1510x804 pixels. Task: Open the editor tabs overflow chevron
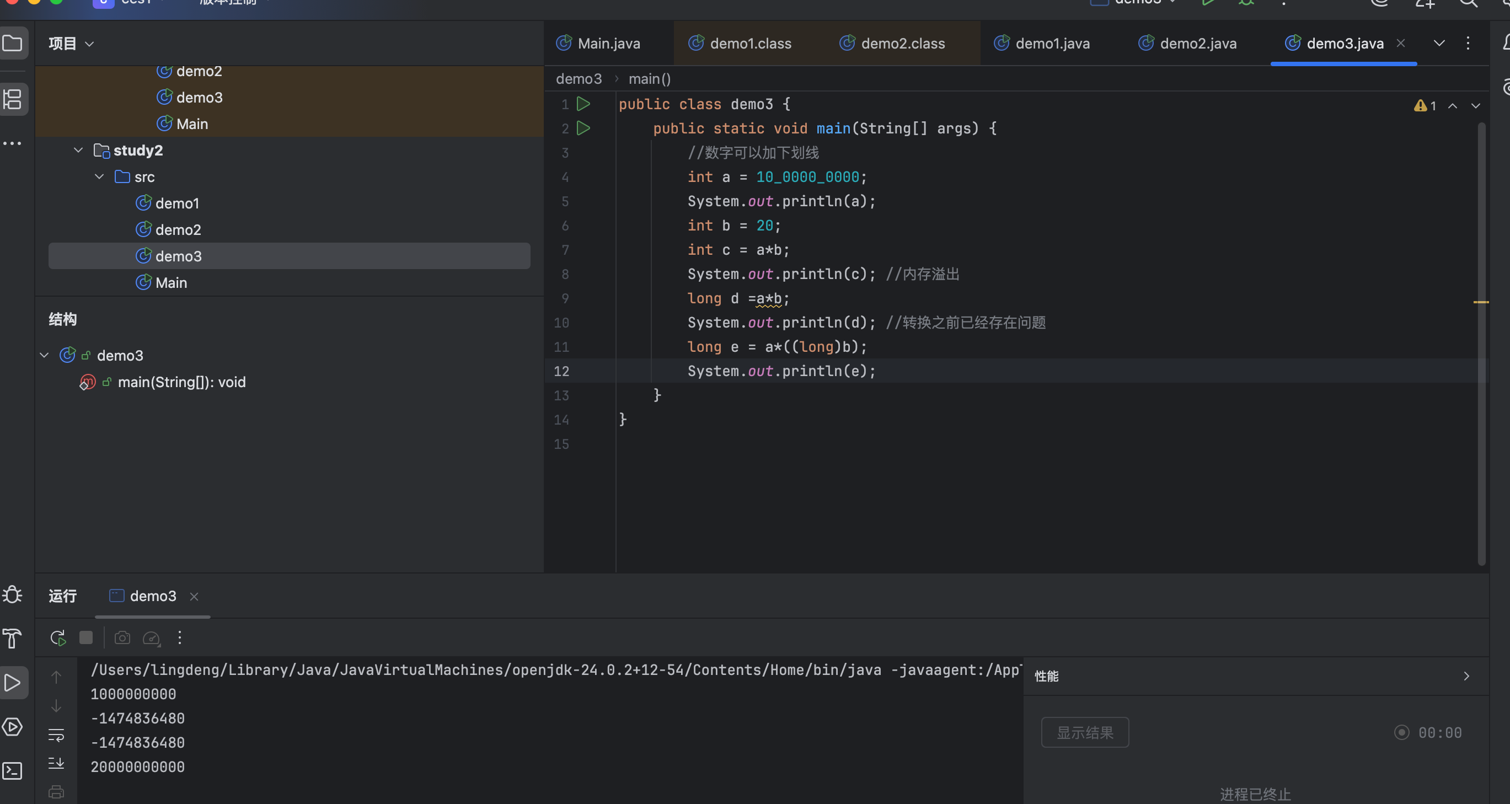[x=1438, y=44]
